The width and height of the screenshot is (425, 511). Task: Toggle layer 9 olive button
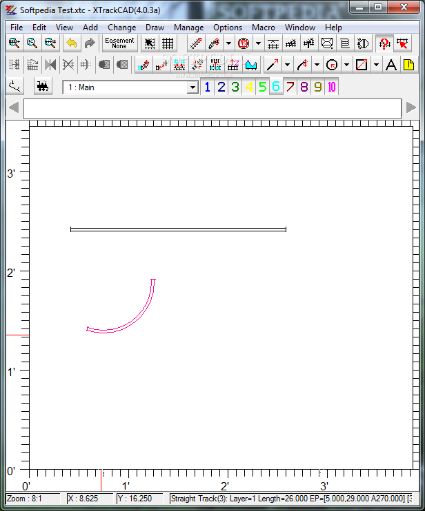pyautogui.click(x=318, y=87)
